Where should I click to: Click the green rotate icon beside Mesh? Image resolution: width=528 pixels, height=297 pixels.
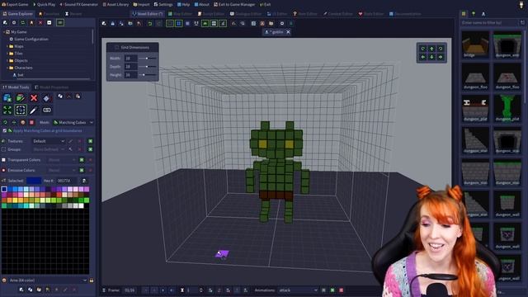(5, 123)
